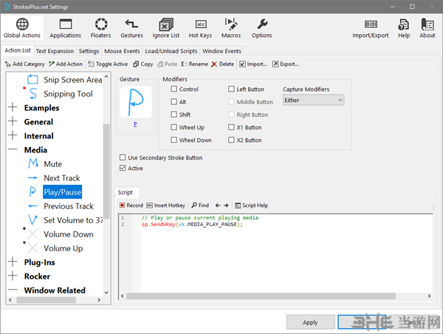Expand the Internal category
443x334 pixels.
point(13,135)
